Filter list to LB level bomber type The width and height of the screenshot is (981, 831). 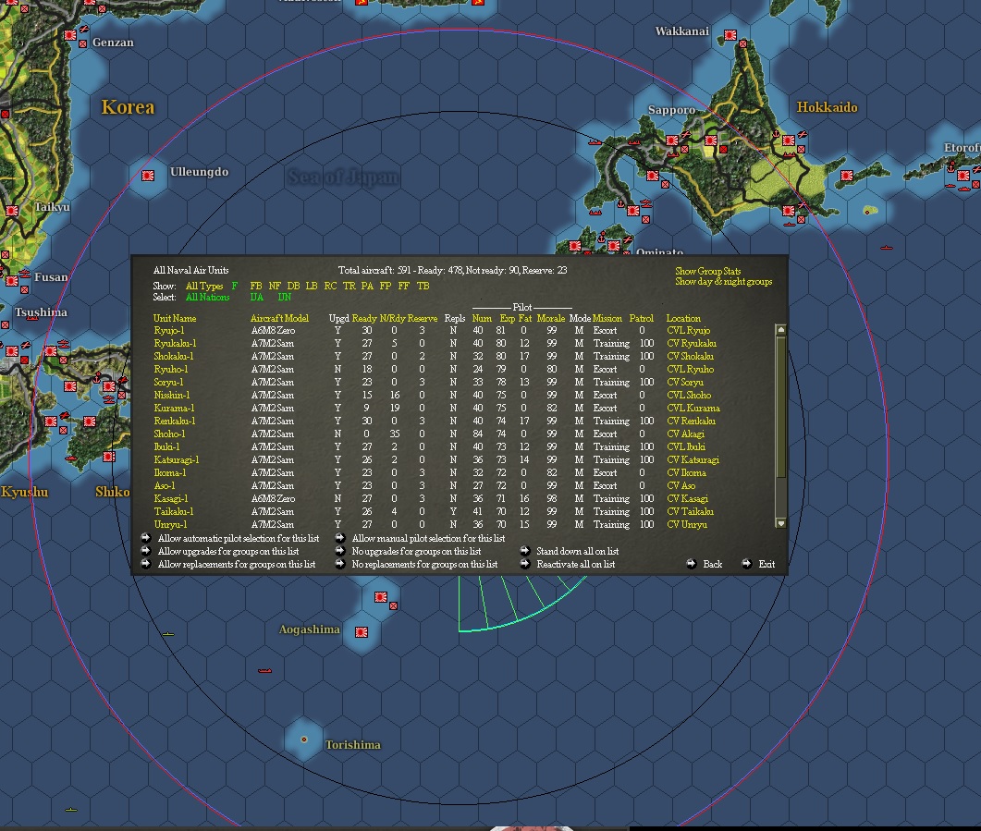coord(312,286)
